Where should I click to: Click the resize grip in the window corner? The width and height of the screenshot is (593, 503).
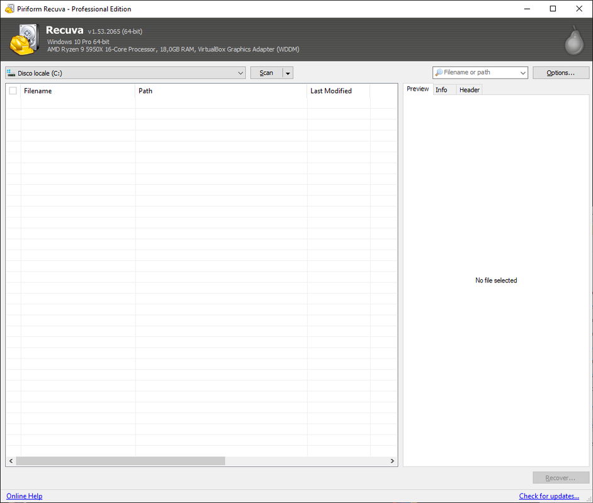click(x=589, y=499)
